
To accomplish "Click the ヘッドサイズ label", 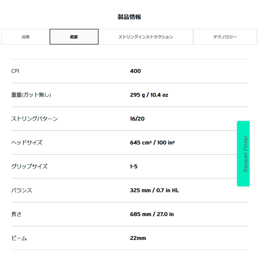I will (x=27, y=143).
